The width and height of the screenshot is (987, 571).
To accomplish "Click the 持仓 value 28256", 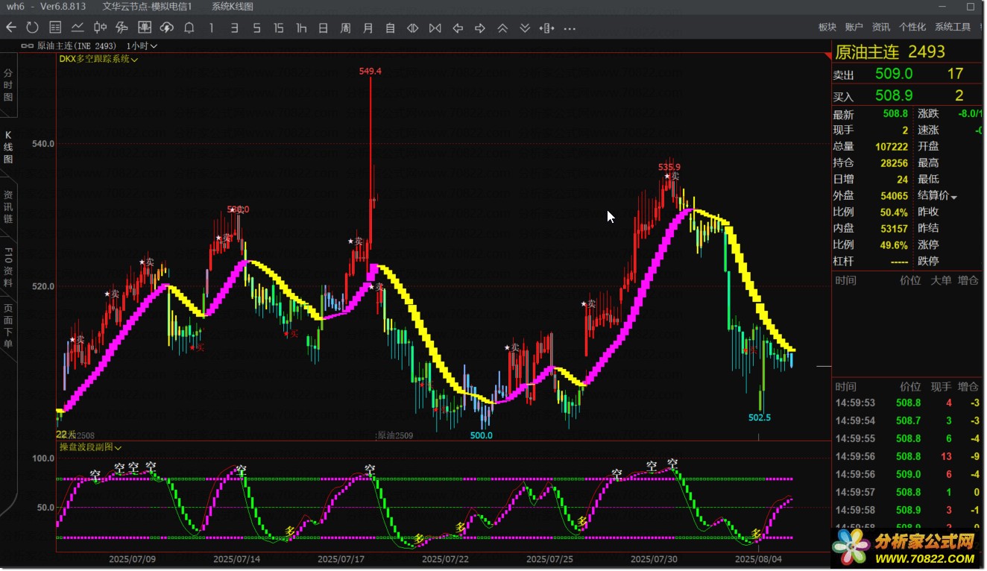I will click(x=895, y=163).
